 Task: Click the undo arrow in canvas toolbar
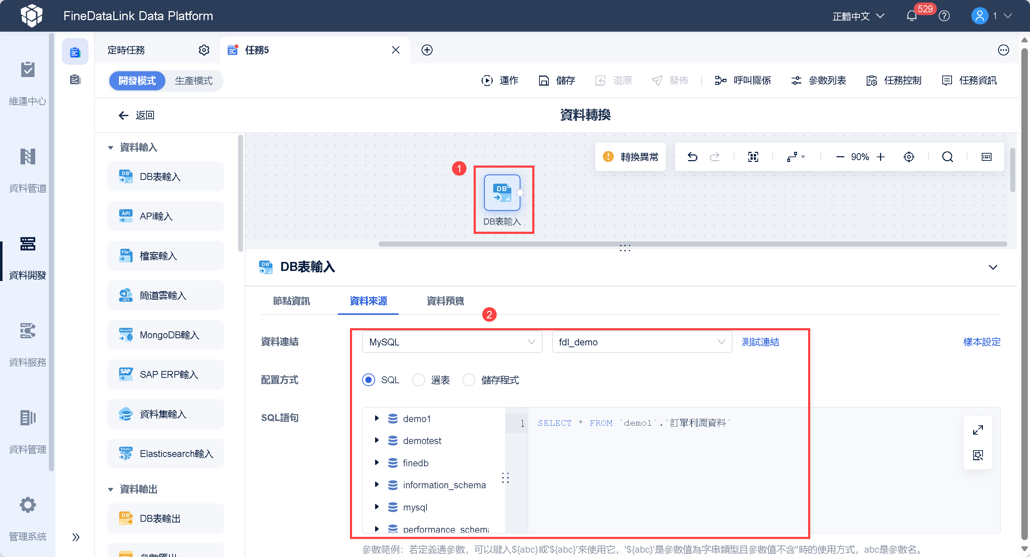(692, 157)
